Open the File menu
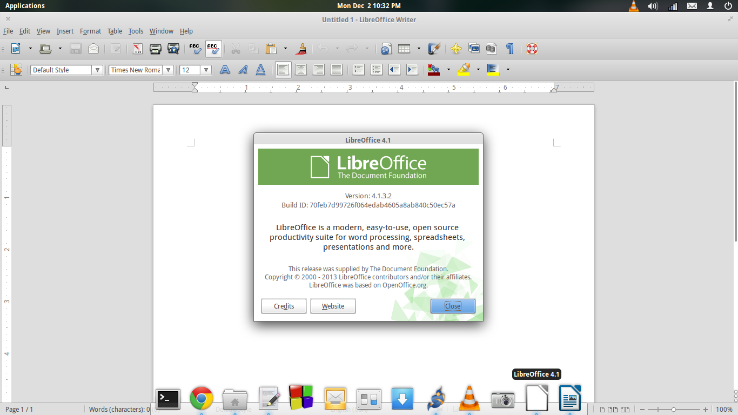The height and width of the screenshot is (415, 738). coord(8,31)
